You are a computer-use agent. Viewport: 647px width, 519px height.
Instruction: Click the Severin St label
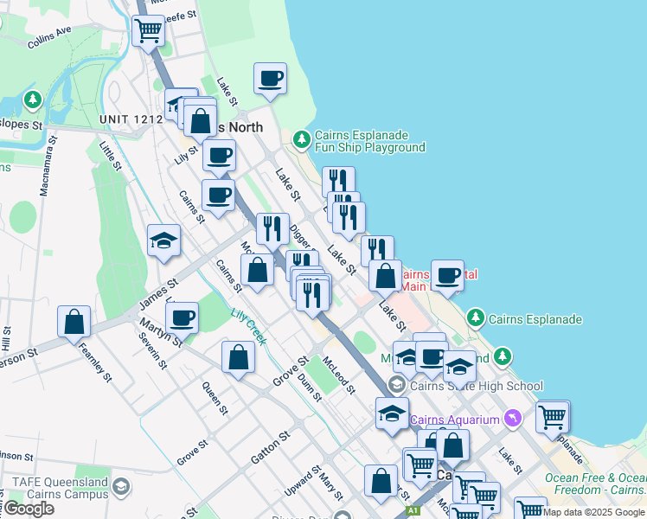pos(153,350)
